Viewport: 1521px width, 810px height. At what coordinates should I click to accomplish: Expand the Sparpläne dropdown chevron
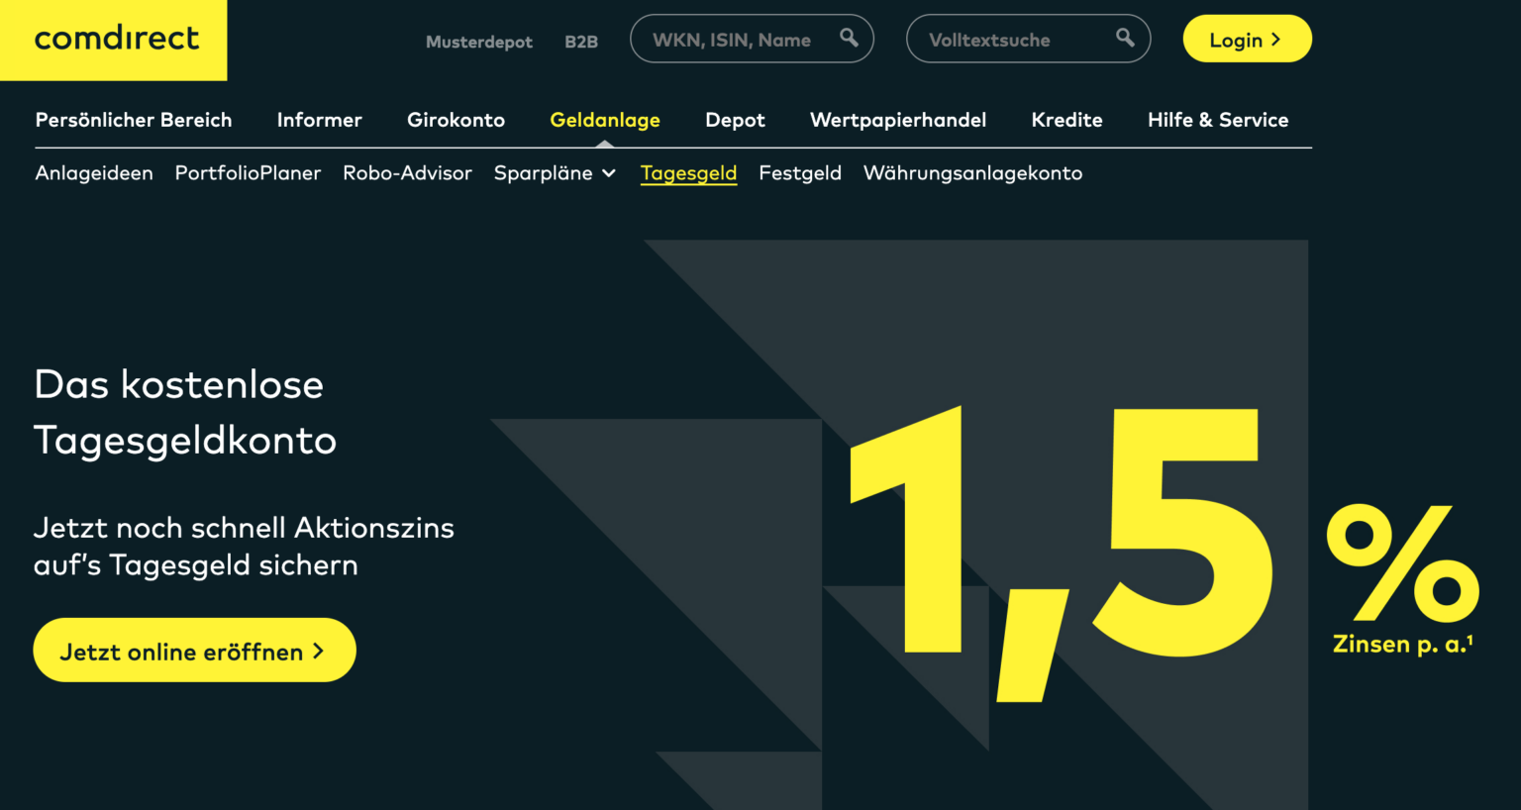609,173
